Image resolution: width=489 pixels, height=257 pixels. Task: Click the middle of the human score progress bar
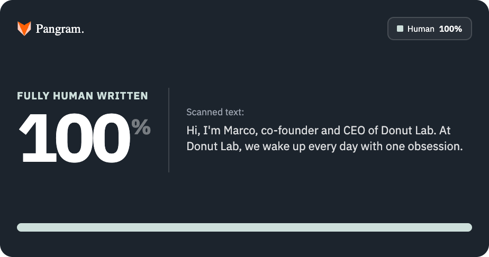[x=245, y=227]
